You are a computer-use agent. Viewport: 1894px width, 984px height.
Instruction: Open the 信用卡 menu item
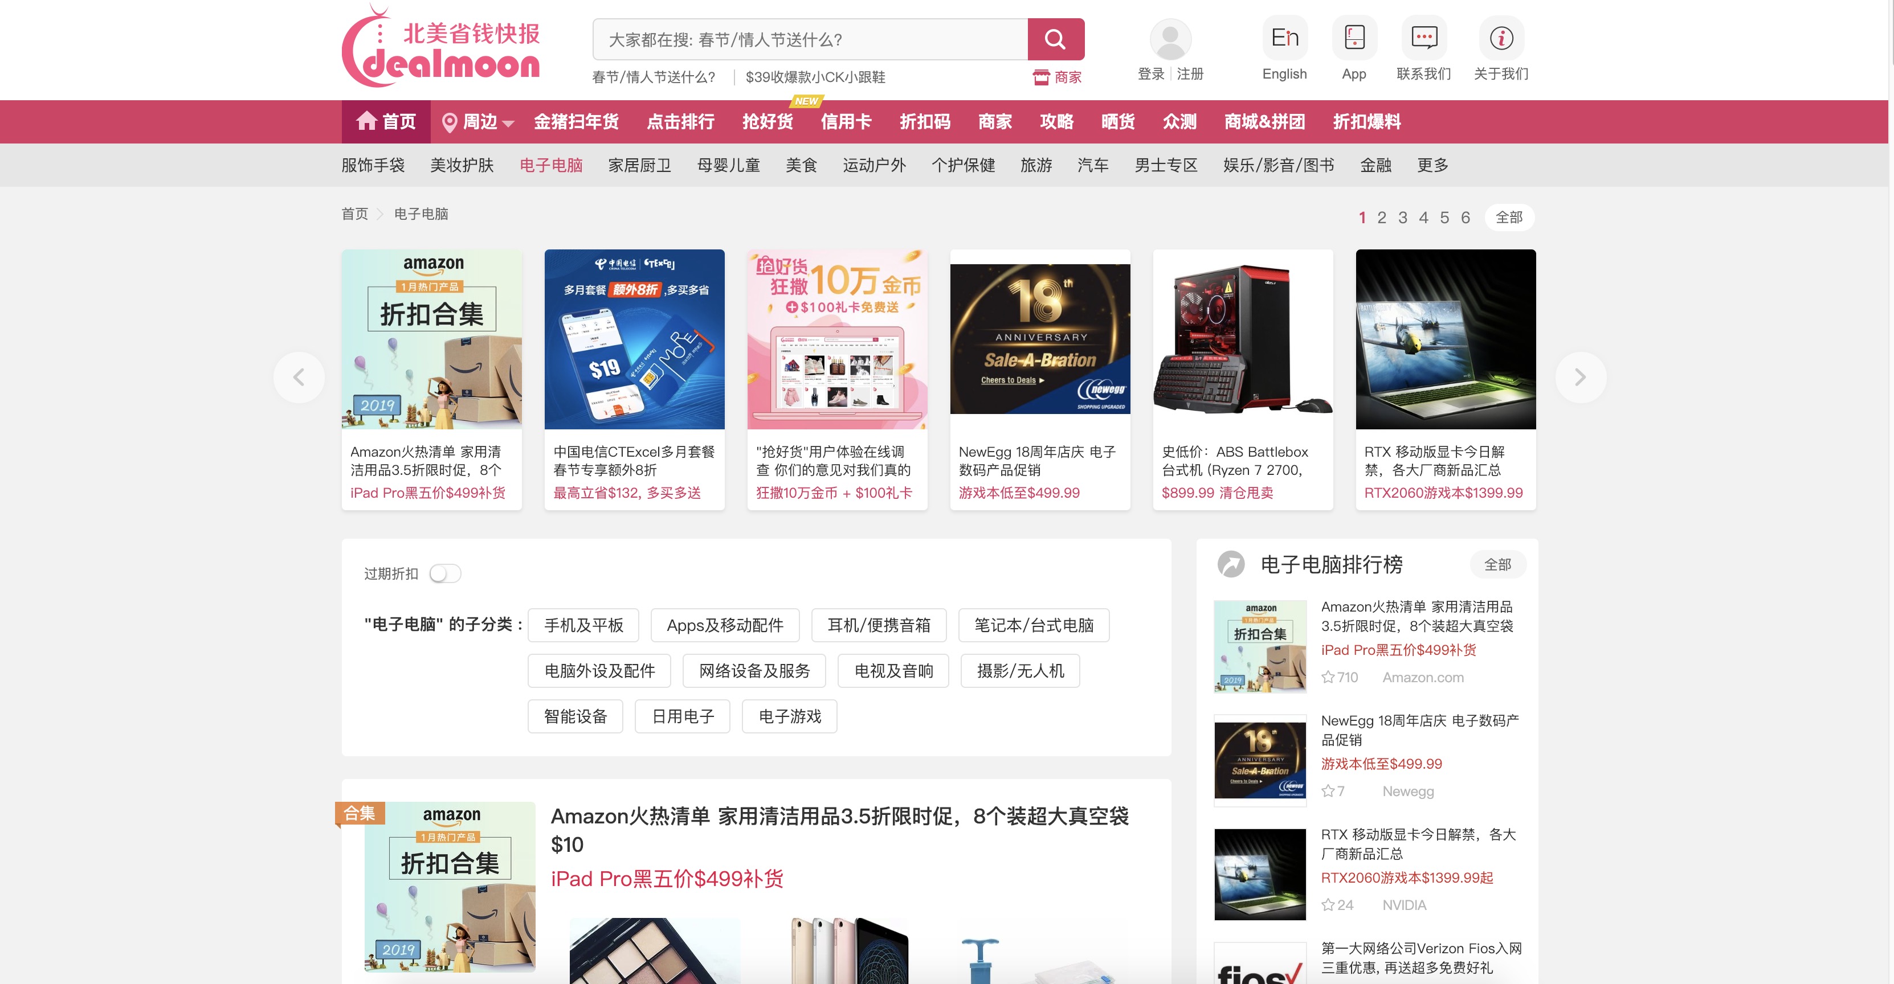point(846,122)
